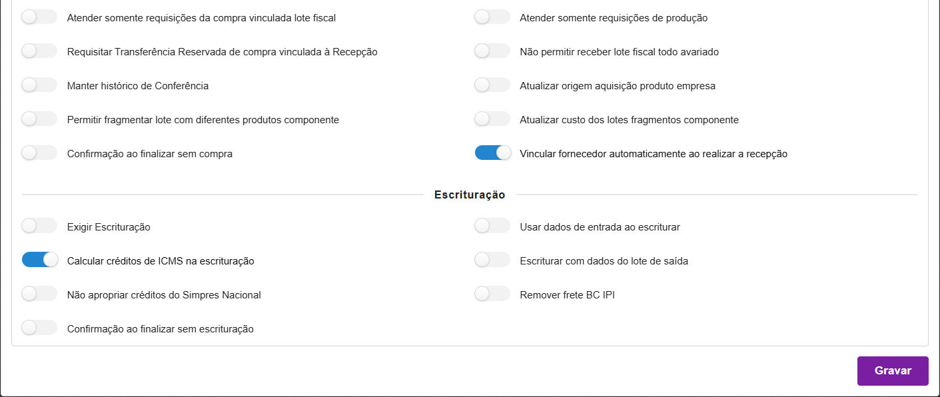Viewport: 940px width, 397px height.
Task: Toggle 'Atualizar origem aquisição produto empresa'
Action: [x=492, y=85]
